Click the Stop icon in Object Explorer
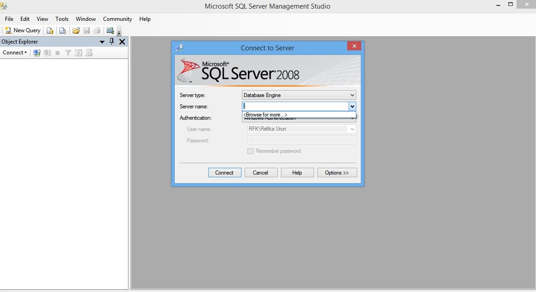 click(x=58, y=53)
